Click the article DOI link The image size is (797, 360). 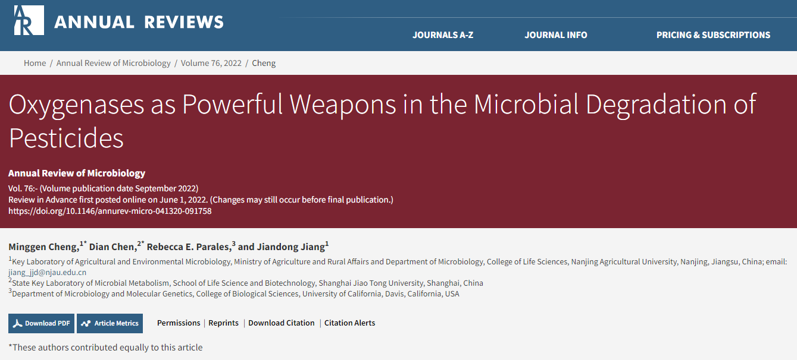[110, 211]
